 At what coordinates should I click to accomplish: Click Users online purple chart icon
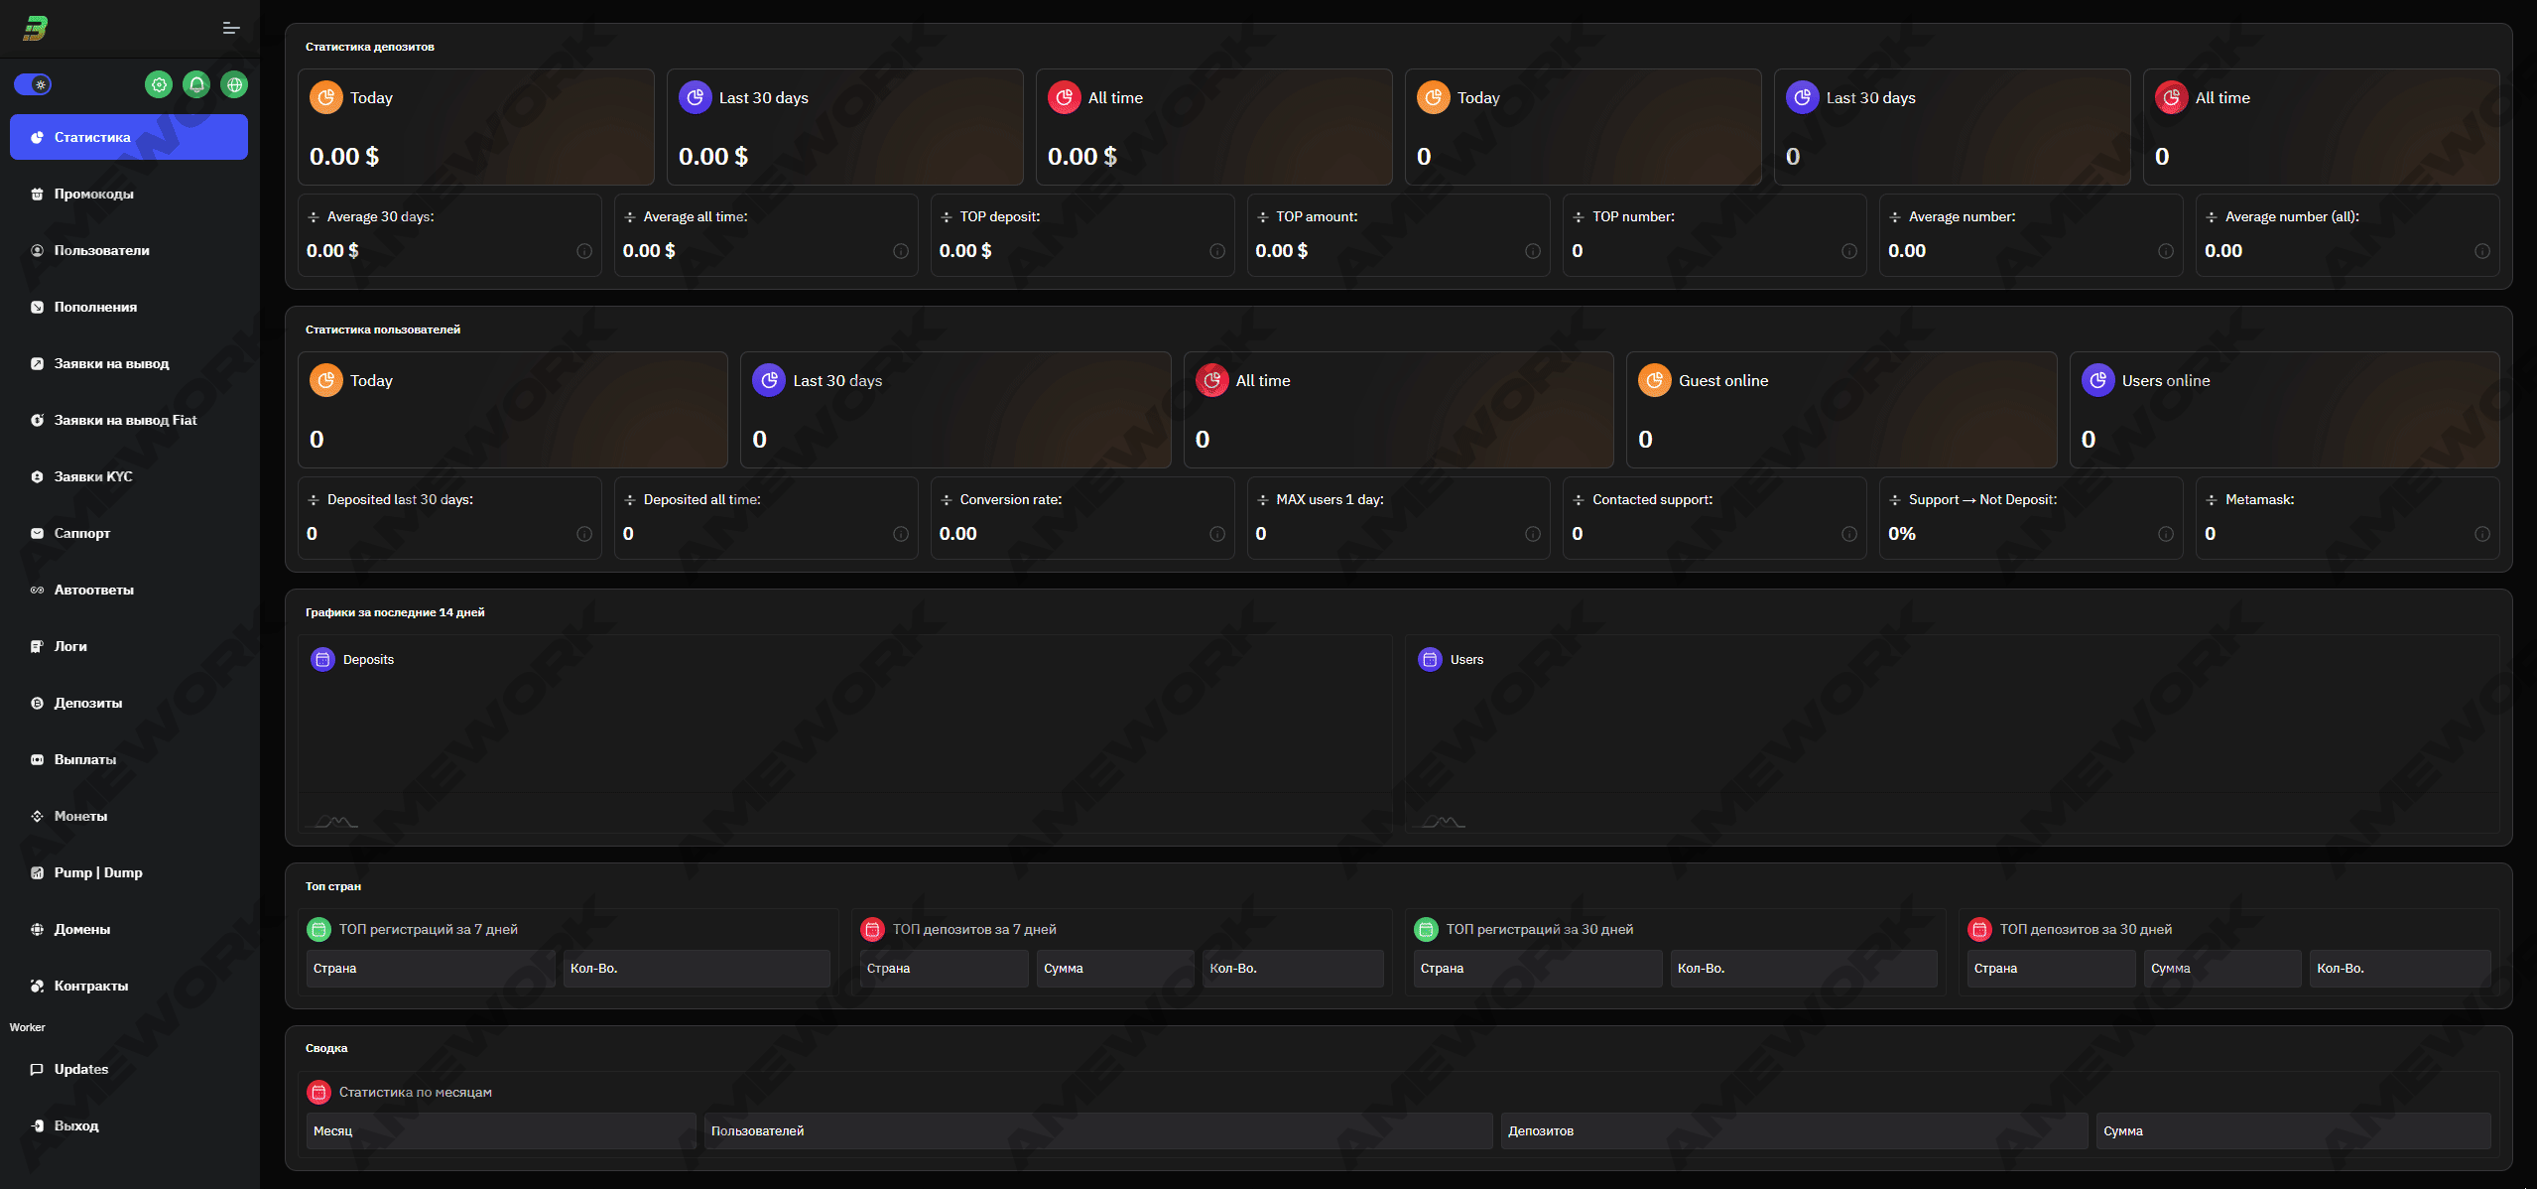[2097, 380]
